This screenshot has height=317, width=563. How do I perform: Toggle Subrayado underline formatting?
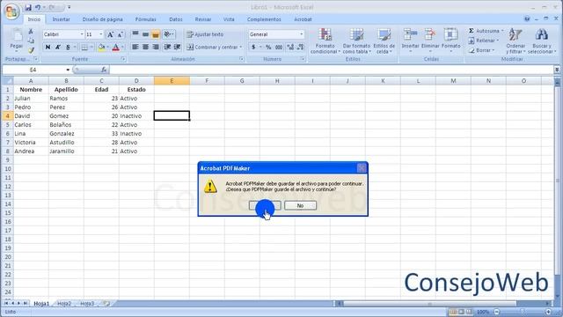(x=68, y=47)
